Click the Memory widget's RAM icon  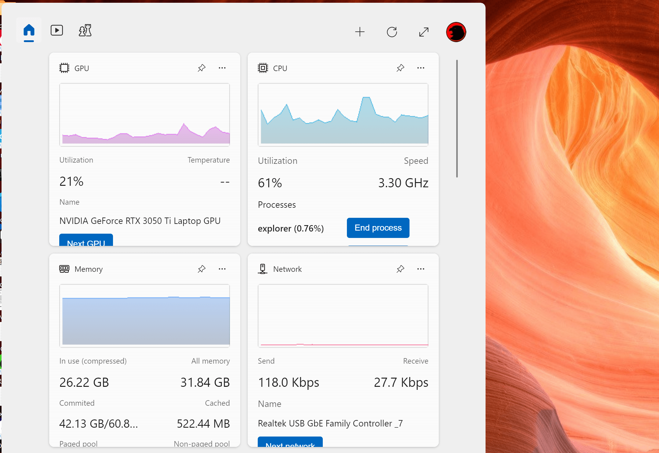(64, 269)
